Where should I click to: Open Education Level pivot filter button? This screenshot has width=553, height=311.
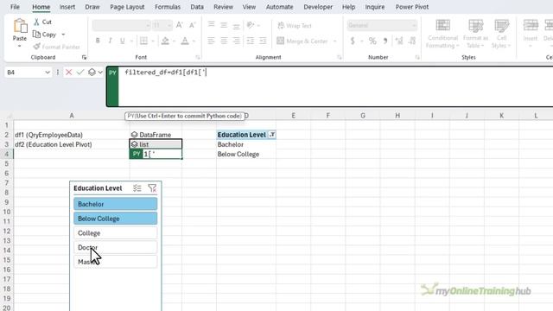(x=272, y=135)
